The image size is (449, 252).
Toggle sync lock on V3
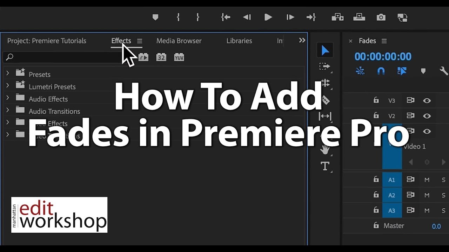pyautogui.click(x=410, y=100)
